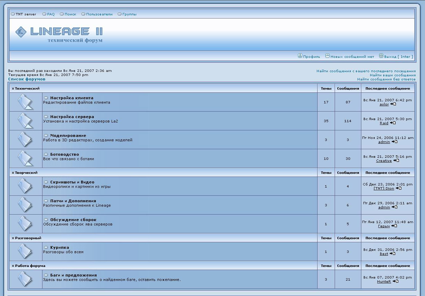The height and width of the screenshot is (296, 425).
Task: Click folder icon for Курилка
Action: [26, 252]
